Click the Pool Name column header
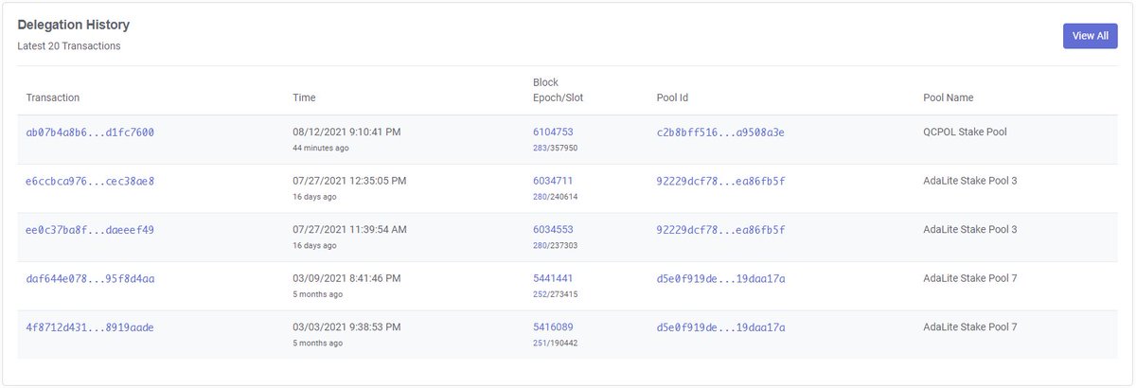The width and height of the screenshot is (1136, 388). 949,97
